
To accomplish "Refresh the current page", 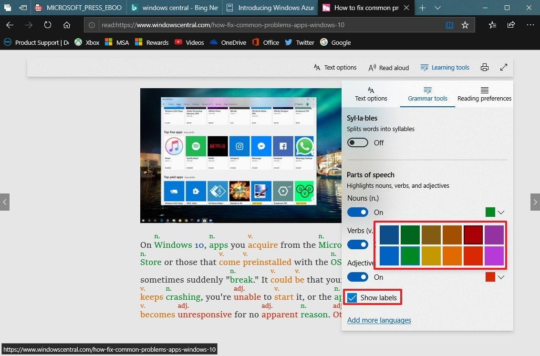I will tap(48, 25).
